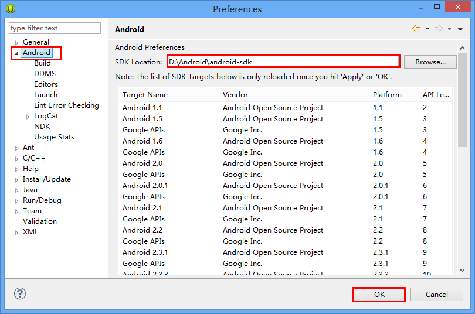This screenshot has width=475, height=314.
Task: Open the Editors preferences page
Action: pyautogui.click(x=46, y=84)
